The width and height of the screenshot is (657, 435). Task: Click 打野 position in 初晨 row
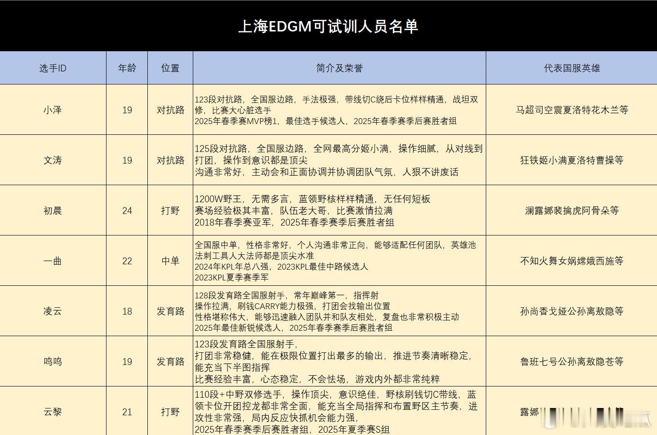pos(170,210)
